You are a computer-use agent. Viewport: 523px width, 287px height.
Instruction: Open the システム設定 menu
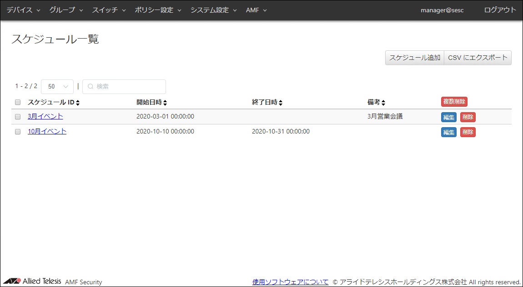(213, 10)
